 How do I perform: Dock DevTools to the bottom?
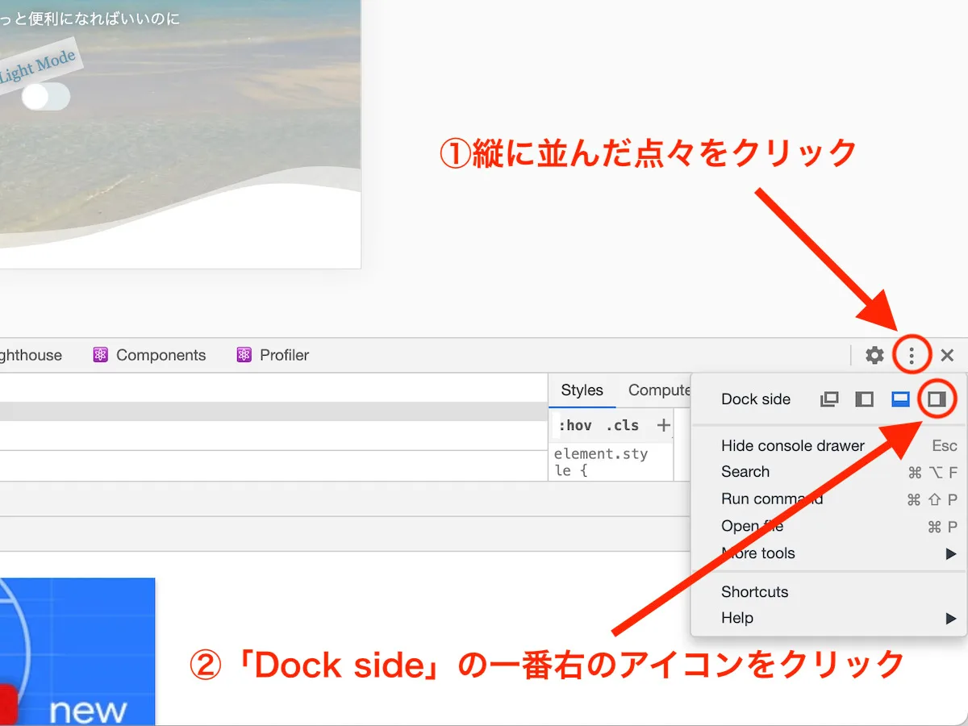[x=899, y=398]
